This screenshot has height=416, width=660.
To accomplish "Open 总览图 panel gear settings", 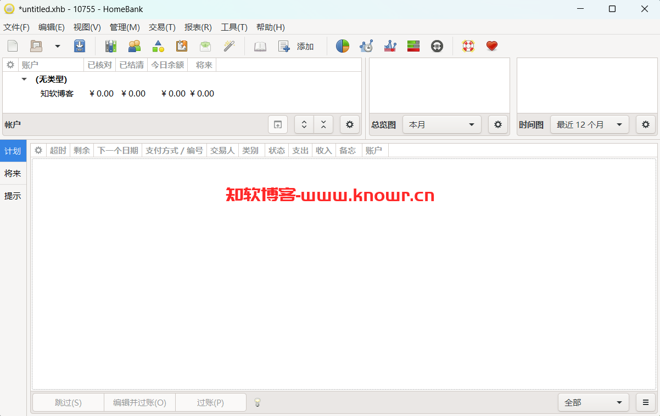I will click(x=498, y=124).
